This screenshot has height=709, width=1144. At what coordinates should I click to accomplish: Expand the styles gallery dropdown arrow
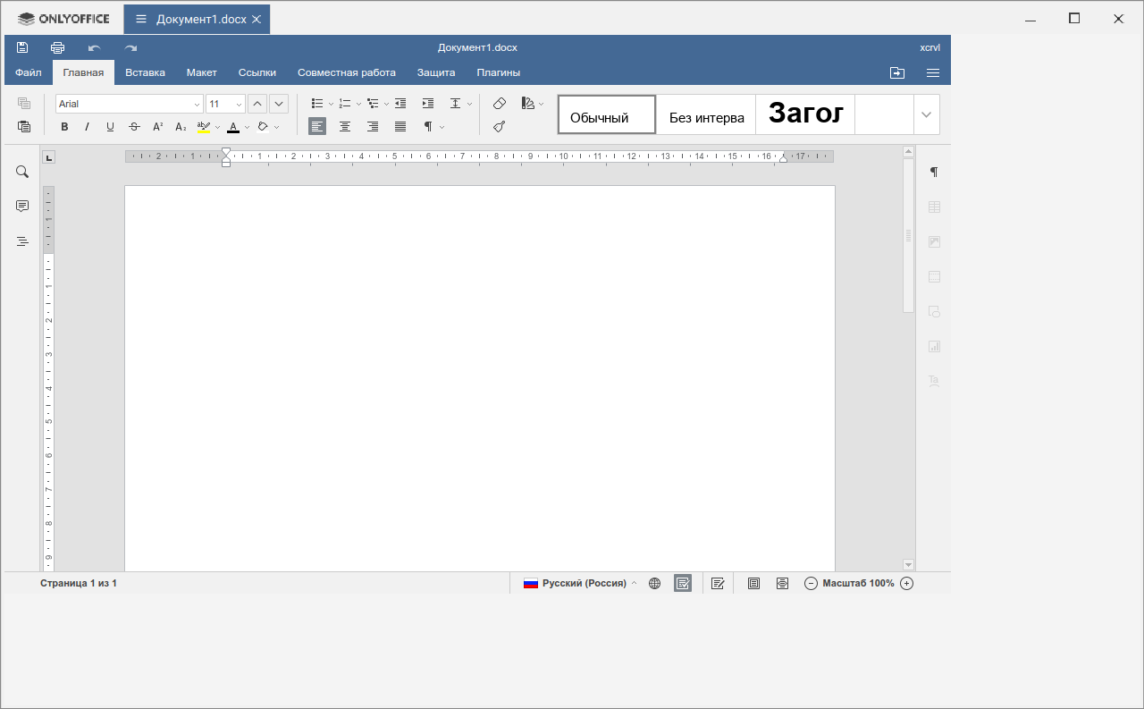(926, 114)
